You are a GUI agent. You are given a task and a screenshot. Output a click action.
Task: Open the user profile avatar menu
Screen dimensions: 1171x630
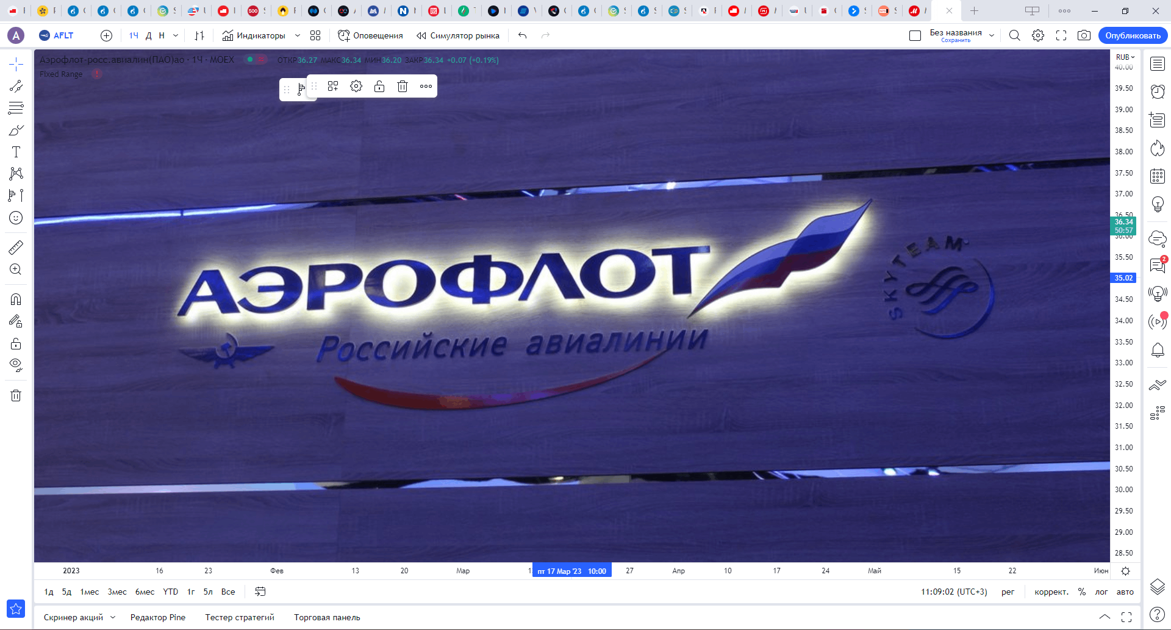pyautogui.click(x=16, y=35)
